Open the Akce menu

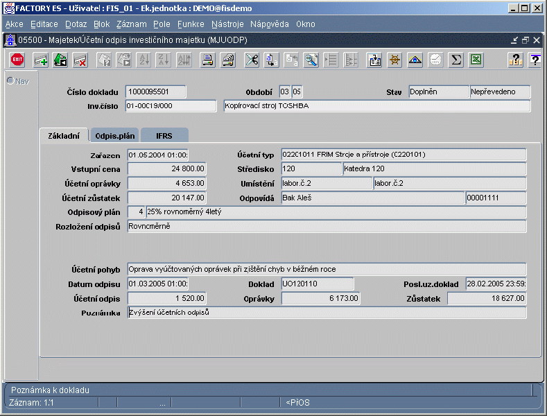pos(14,24)
